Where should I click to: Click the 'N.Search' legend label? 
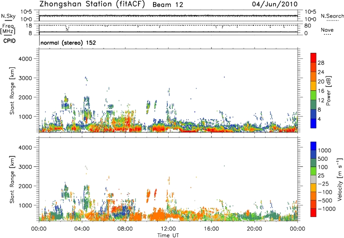[x=332, y=16]
